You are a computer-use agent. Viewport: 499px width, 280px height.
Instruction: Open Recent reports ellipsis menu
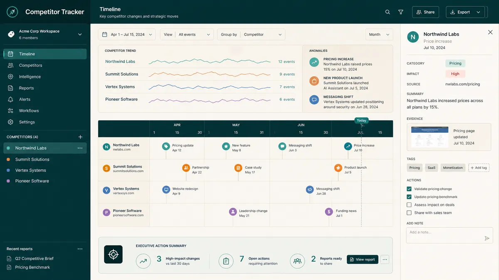80,249
